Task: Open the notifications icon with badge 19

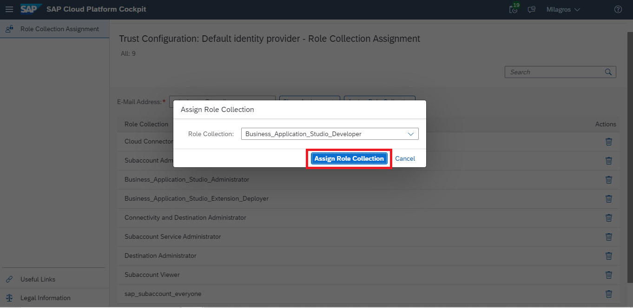Action: (514, 9)
